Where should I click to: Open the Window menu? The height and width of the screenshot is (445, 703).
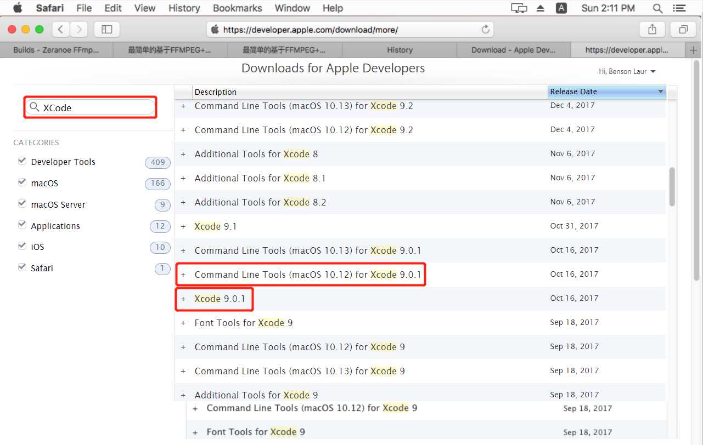tap(293, 8)
